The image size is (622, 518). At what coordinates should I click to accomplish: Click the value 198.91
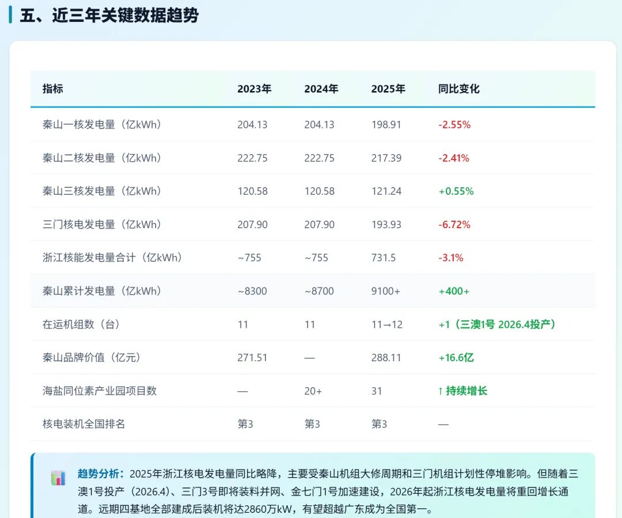click(x=386, y=124)
